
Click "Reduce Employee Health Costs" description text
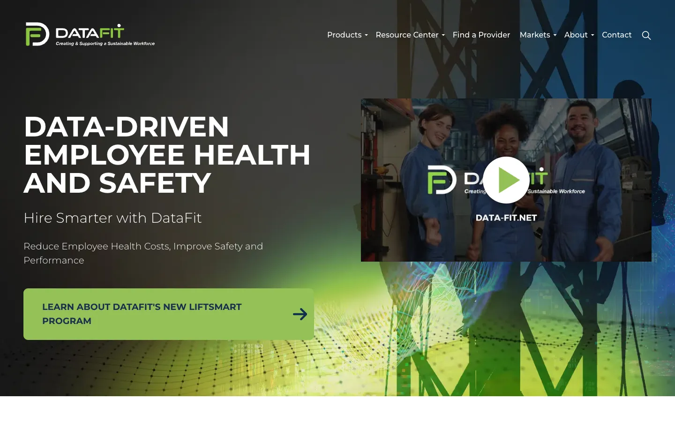tap(143, 253)
